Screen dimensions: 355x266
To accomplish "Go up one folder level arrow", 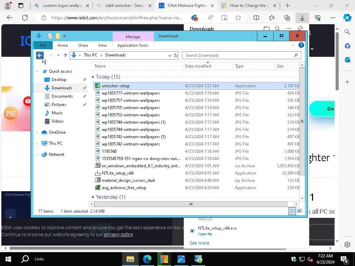I will [x=66, y=55].
